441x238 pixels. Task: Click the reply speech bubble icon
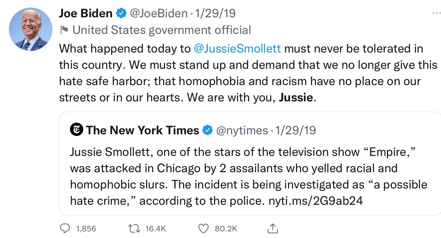click(65, 228)
